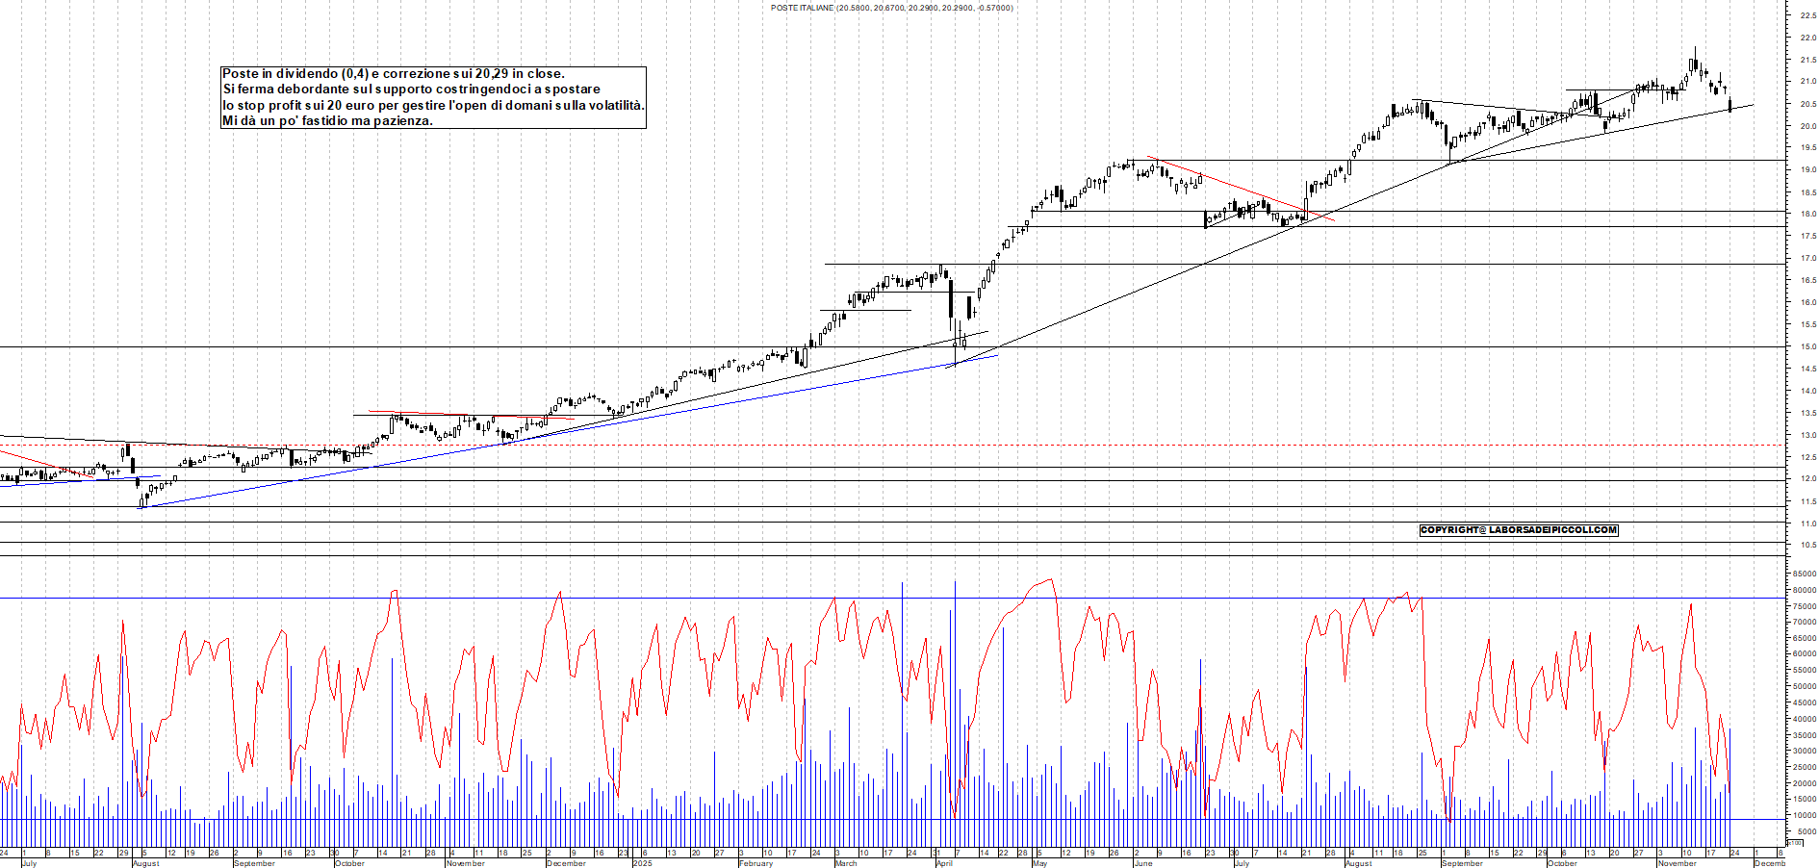Click the 2025 year marker on time axis
The height and width of the screenshot is (868, 1819).
[642, 863]
